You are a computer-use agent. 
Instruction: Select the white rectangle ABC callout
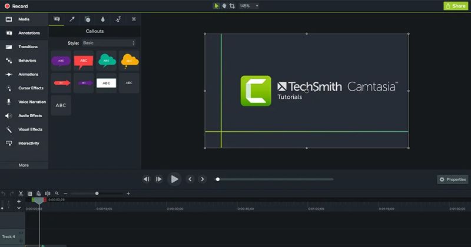pos(107,83)
